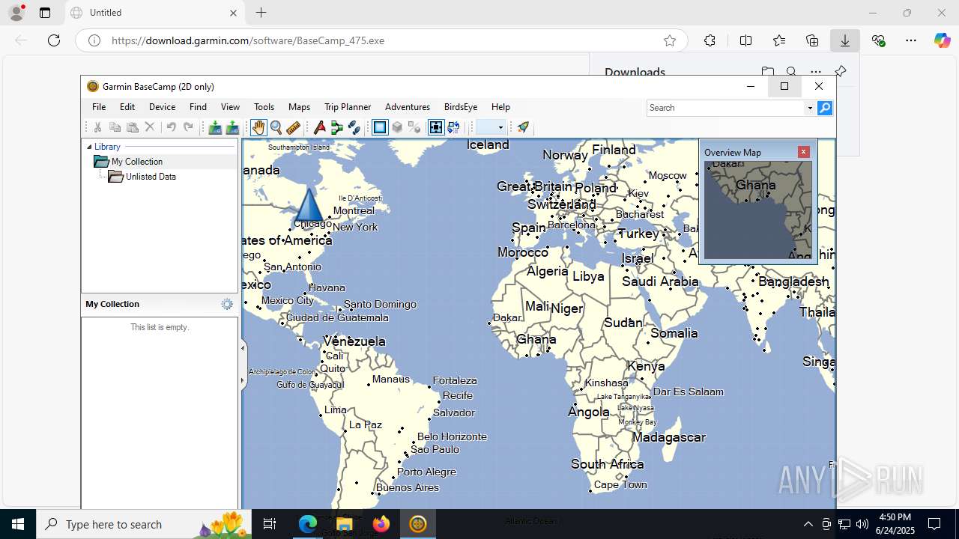Toggle the grayed 3D map view cube

(x=397, y=127)
